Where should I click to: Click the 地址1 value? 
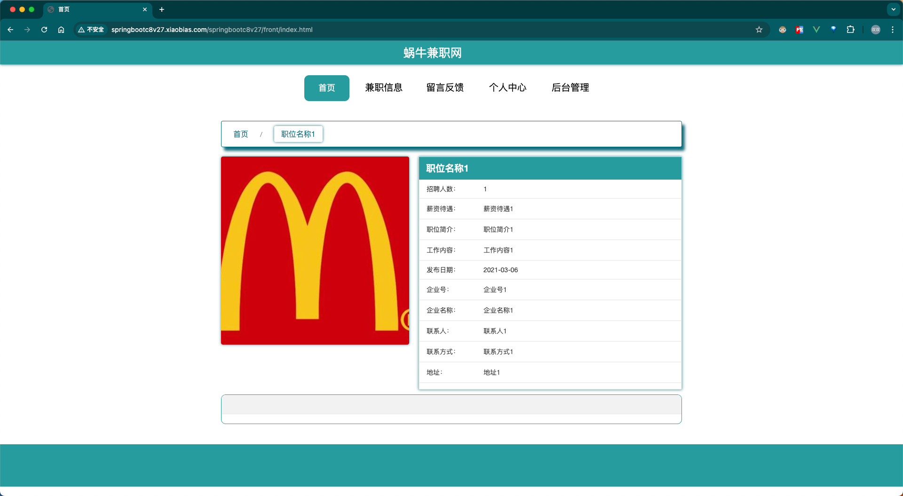tap(491, 372)
